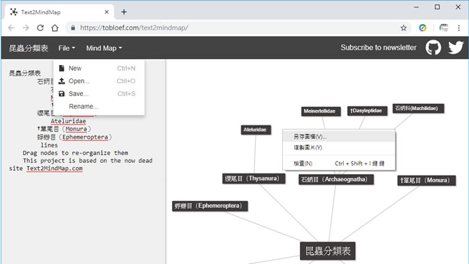Expand the Mind Map dropdown

pos(104,48)
